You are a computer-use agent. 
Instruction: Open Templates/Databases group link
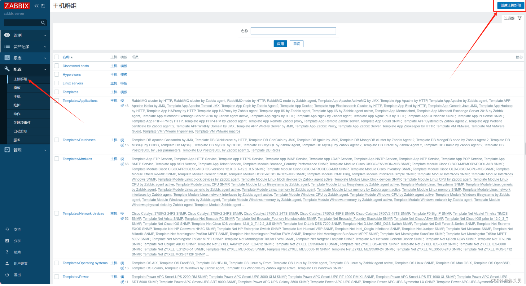pos(79,140)
